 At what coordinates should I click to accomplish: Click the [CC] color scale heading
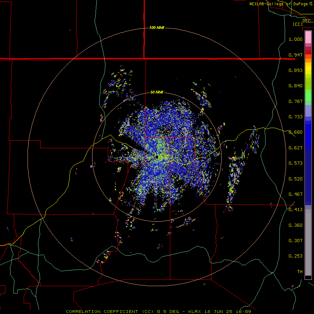click(298, 24)
